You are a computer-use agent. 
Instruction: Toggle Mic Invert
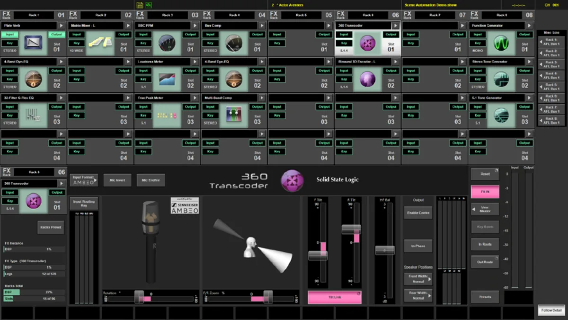coord(117,180)
